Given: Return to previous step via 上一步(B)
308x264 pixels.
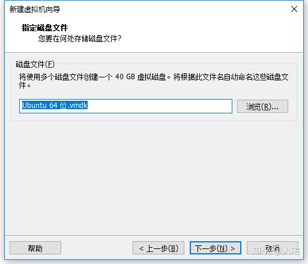Looking at the screenshot, I should point(159,248).
